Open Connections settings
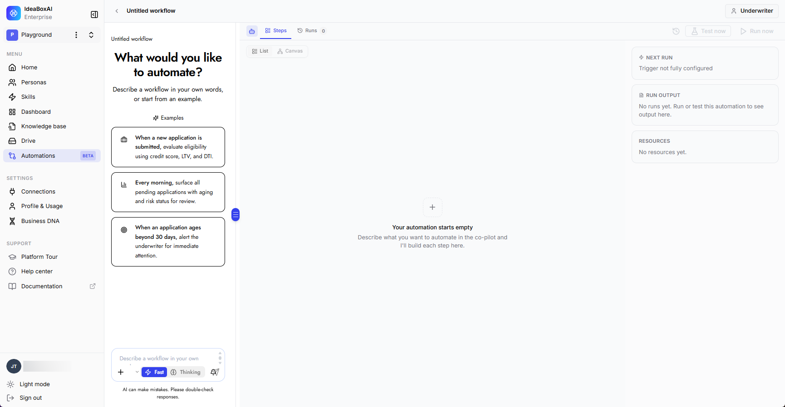This screenshot has width=785, height=407. [52, 192]
